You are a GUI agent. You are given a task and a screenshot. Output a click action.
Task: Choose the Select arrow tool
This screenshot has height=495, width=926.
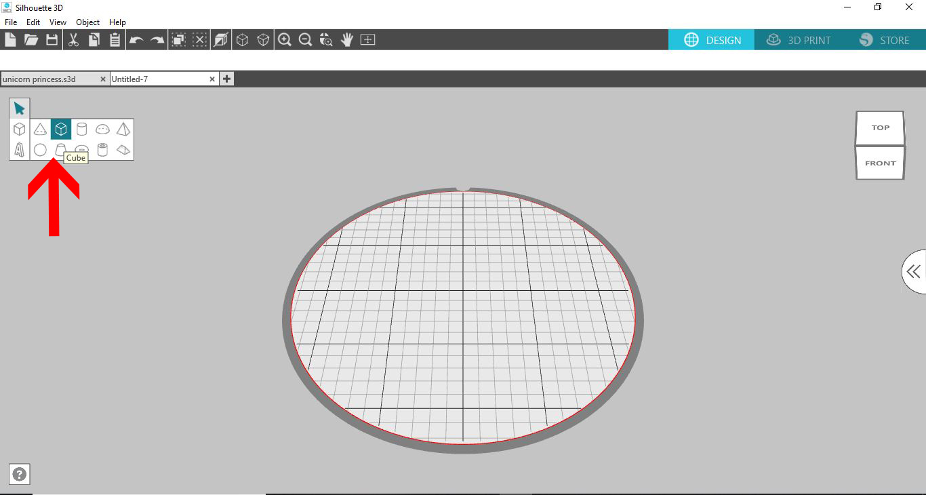[19, 108]
